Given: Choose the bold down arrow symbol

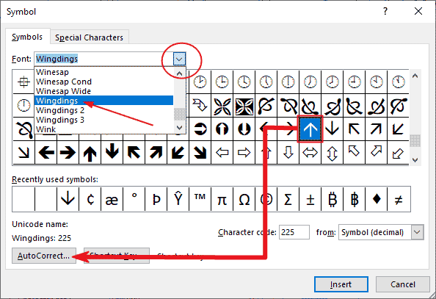Looking at the screenshot, I should click(x=112, y=151).
